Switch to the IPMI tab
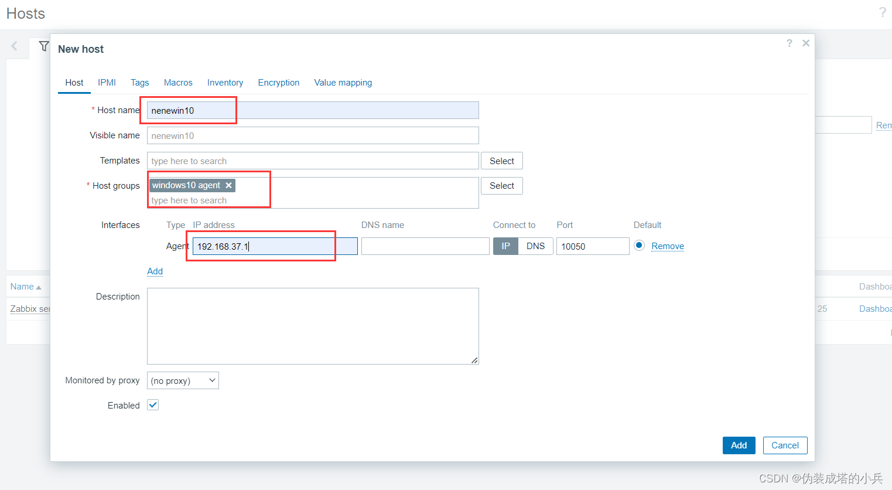Image resolution: width=892 pixels, height=490 pixels. (x=107, y=83)
